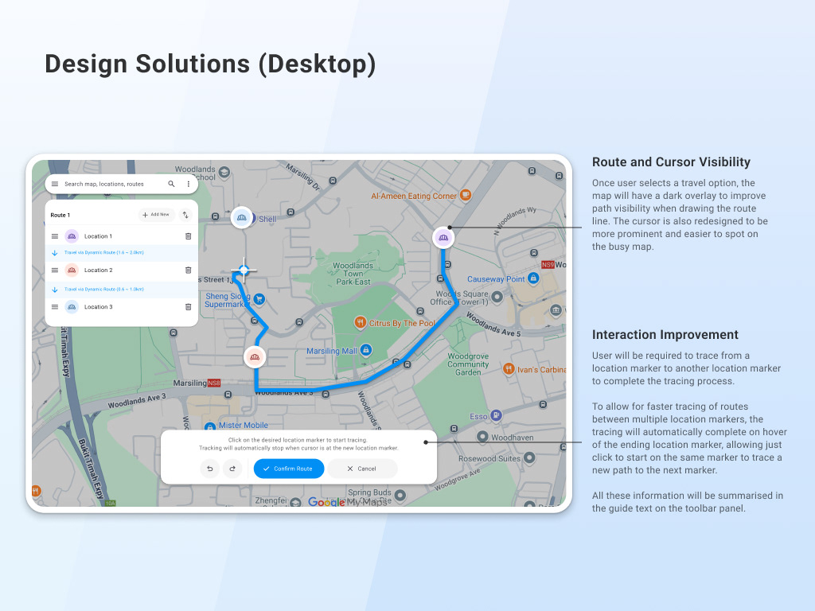Click the Rosewood Suites location pin
Viewport: 815px width, 611px height.
(529, 457)
